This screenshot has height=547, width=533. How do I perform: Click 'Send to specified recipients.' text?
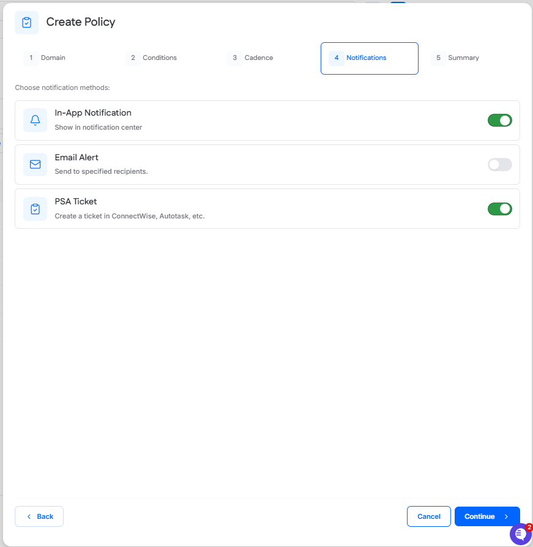(101, 171)
